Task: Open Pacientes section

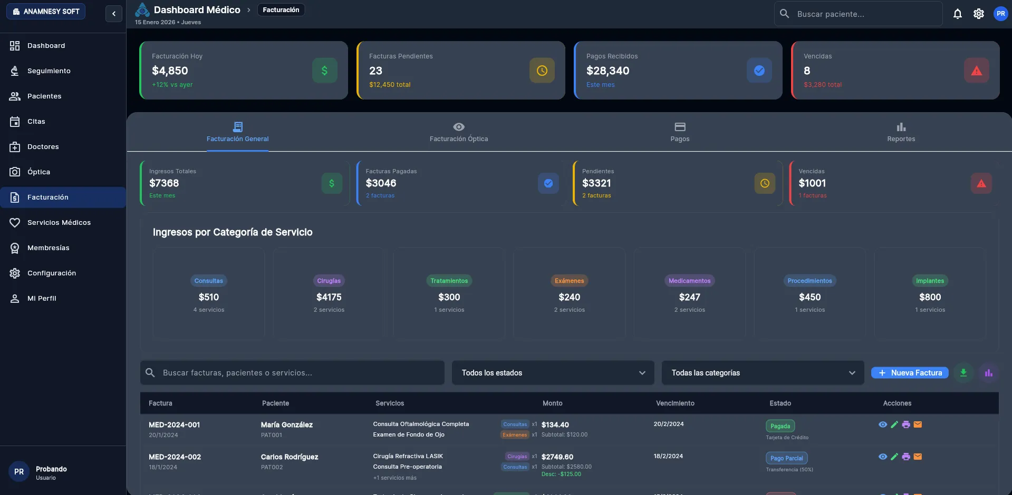Action: pyautogui.click(x=63, y=96)
